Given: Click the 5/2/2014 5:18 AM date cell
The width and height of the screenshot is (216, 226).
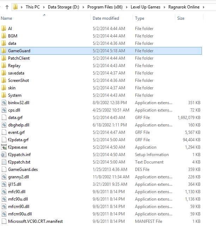Looking at the screenshot, I should (x=109, y=51).
